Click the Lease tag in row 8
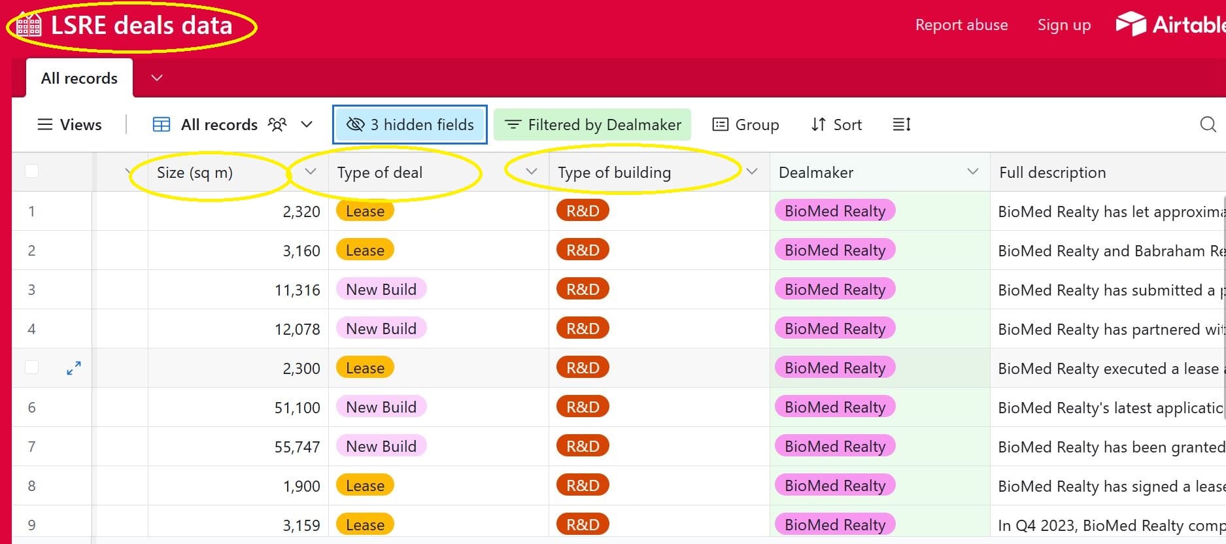 point(365,485)
